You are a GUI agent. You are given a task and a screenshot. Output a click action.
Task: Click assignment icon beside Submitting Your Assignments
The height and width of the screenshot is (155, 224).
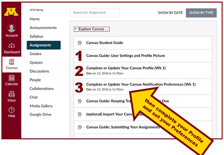pos(80,127)
